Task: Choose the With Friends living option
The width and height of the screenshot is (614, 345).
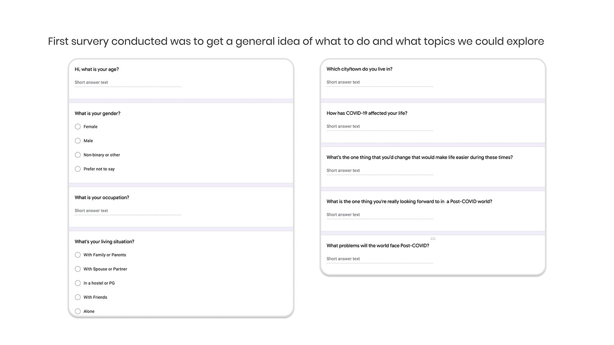Action: tap(78, 297)
